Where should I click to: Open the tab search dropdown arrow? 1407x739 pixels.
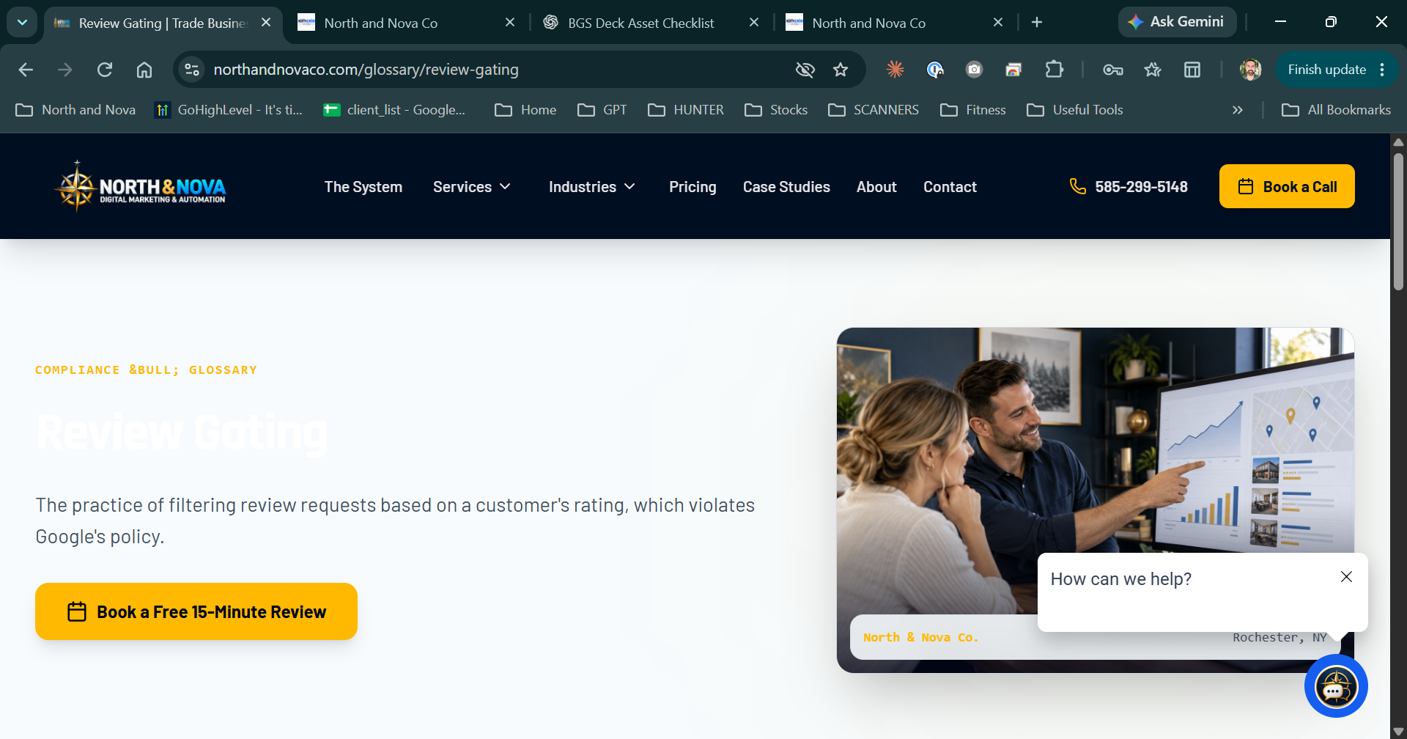tap(22, 23)
